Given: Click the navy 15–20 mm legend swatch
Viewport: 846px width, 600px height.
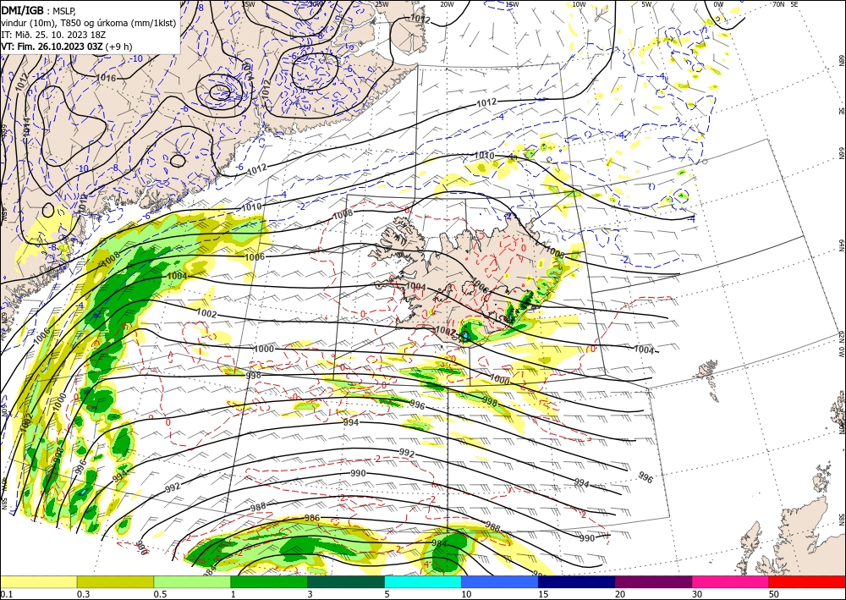Looking at the screenshot, I should pos(577,581).
